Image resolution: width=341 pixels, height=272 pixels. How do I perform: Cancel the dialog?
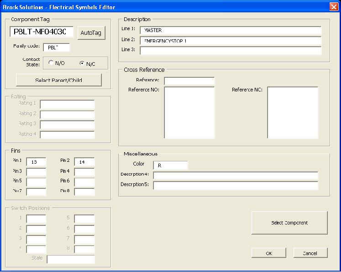pos(310,253)
